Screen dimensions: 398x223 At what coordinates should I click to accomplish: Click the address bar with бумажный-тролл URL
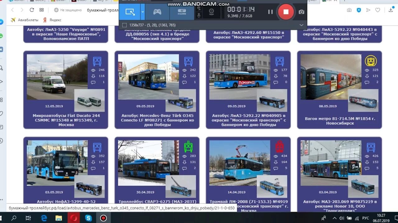(x=103, y=10)
